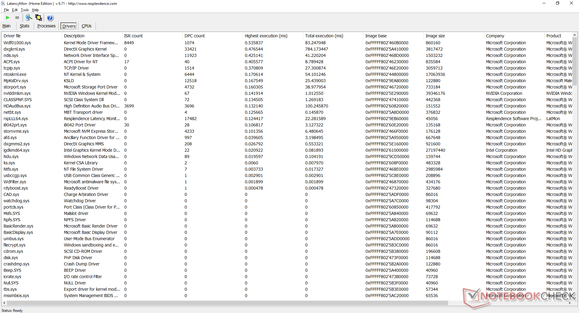Switch to the CPUs tab

pos(87,26)
